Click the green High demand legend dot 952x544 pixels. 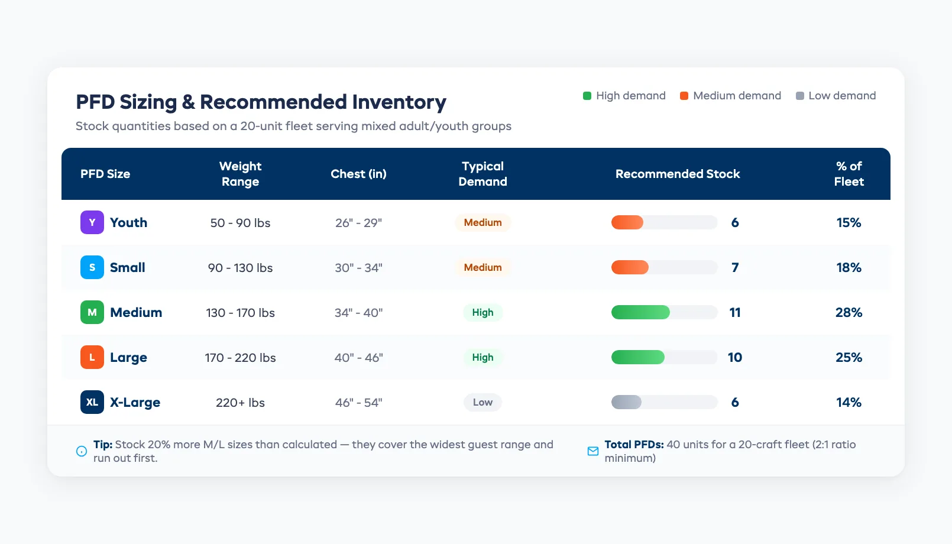587,95
